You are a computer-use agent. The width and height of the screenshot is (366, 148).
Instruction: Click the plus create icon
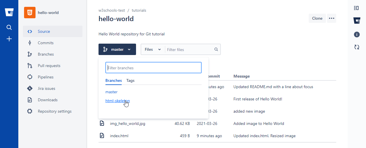tap(9, 39)
